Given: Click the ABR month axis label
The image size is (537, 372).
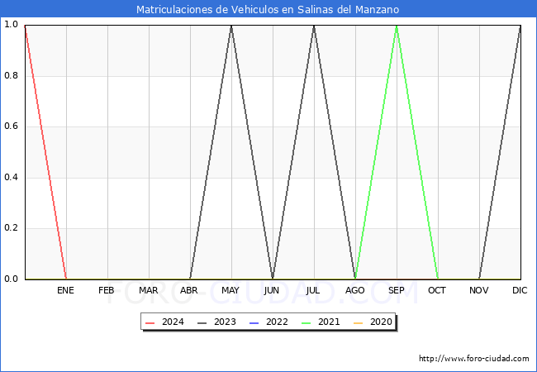Looking at the screenshot, I should [189, 290].
